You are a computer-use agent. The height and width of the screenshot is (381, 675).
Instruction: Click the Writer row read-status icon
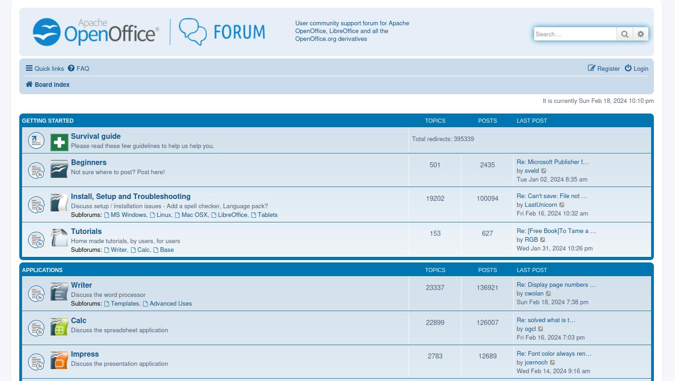coord(36,294)
